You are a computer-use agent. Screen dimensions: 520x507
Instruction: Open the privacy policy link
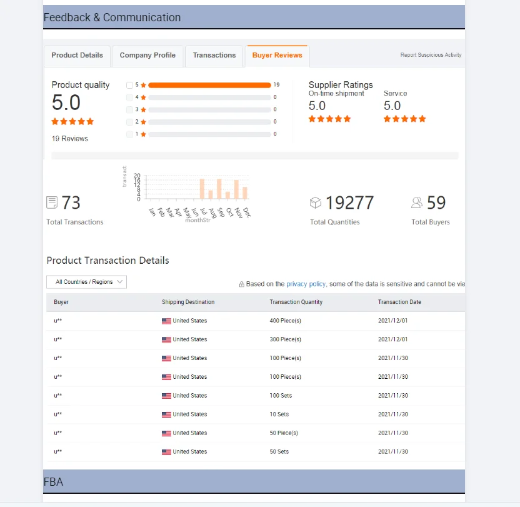point(306,284)
